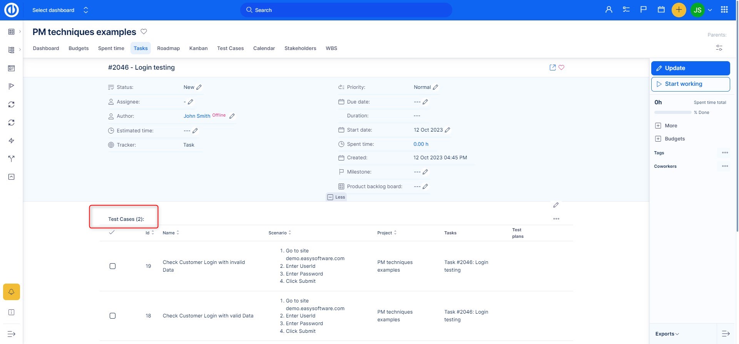Open task in new window icon
The width and height of the screenshot is (739, 344).
(553, 67)
